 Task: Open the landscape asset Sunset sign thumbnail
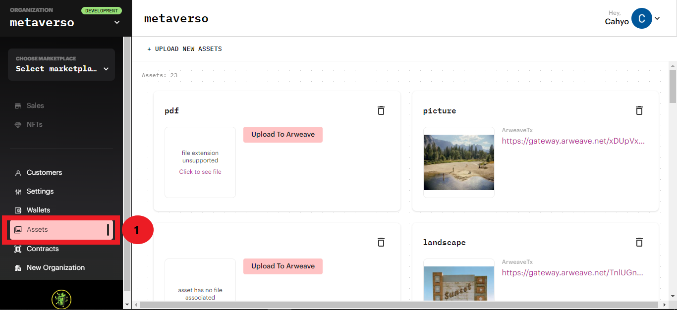coord(459,283)
